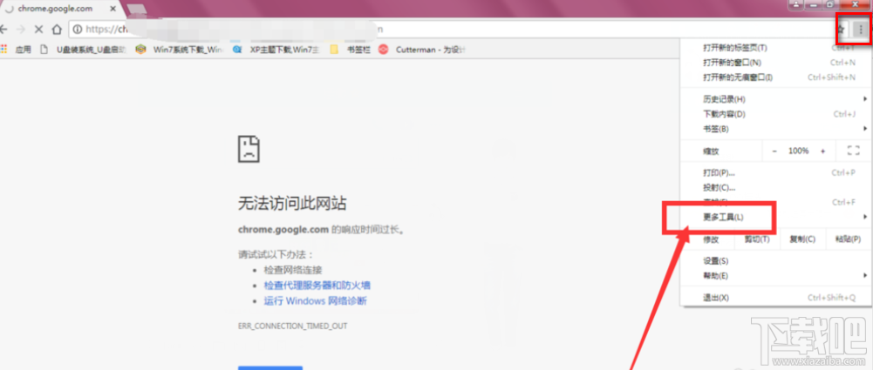873x370 pixels.
Task: Enter full screen via the zoom-row icon
Action: pos(853,151)
